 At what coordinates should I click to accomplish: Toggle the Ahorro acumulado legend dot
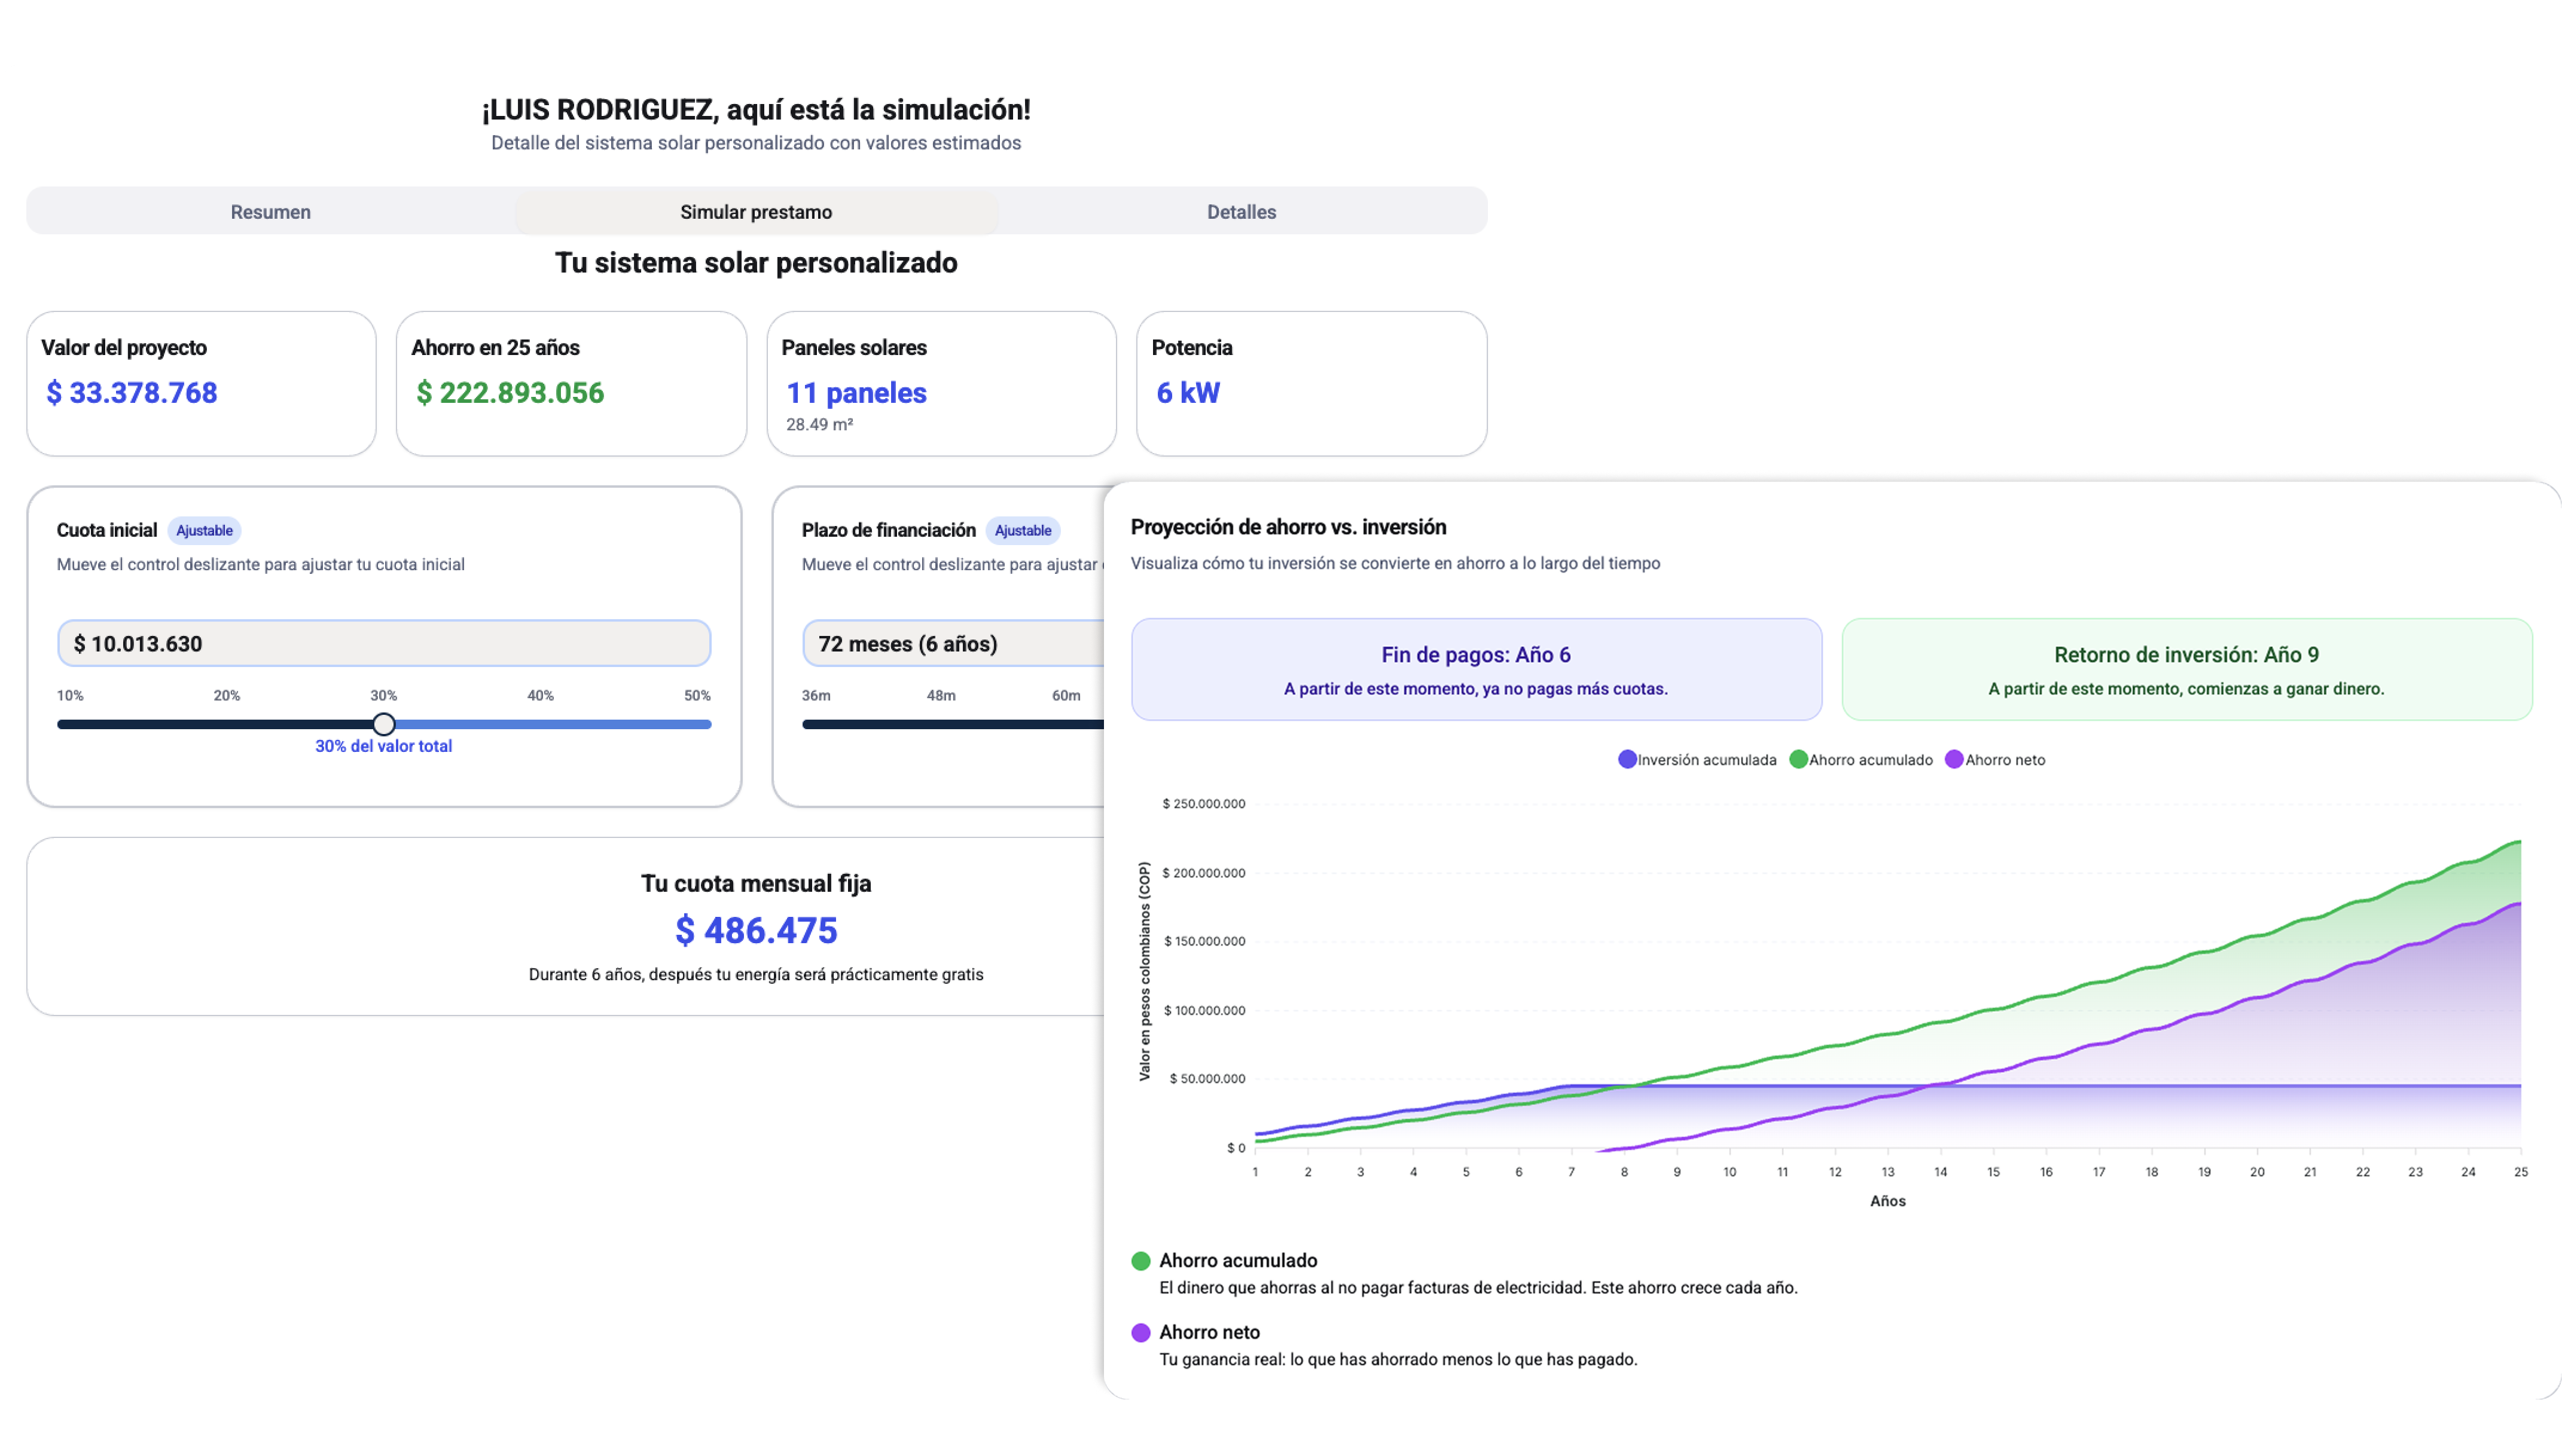click(1798, 759)
